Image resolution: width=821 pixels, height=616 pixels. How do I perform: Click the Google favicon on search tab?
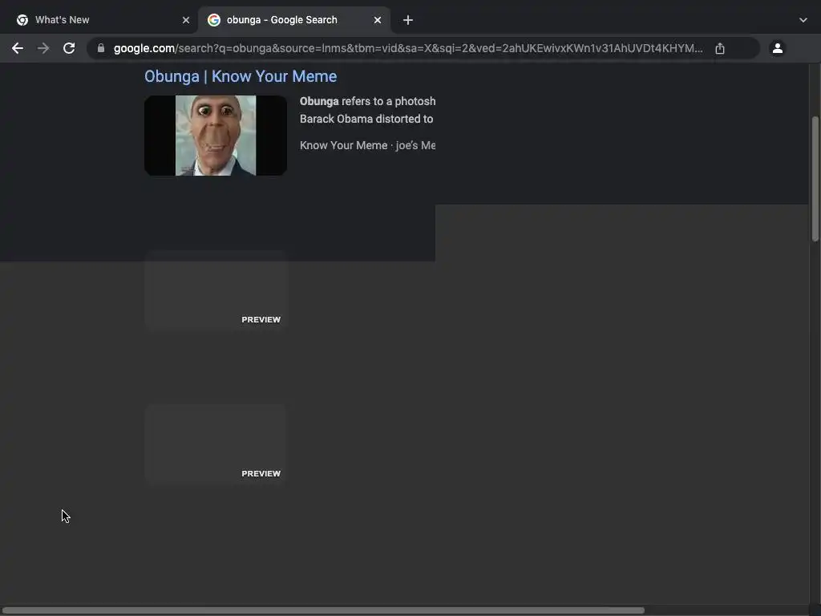coord(213,20)
